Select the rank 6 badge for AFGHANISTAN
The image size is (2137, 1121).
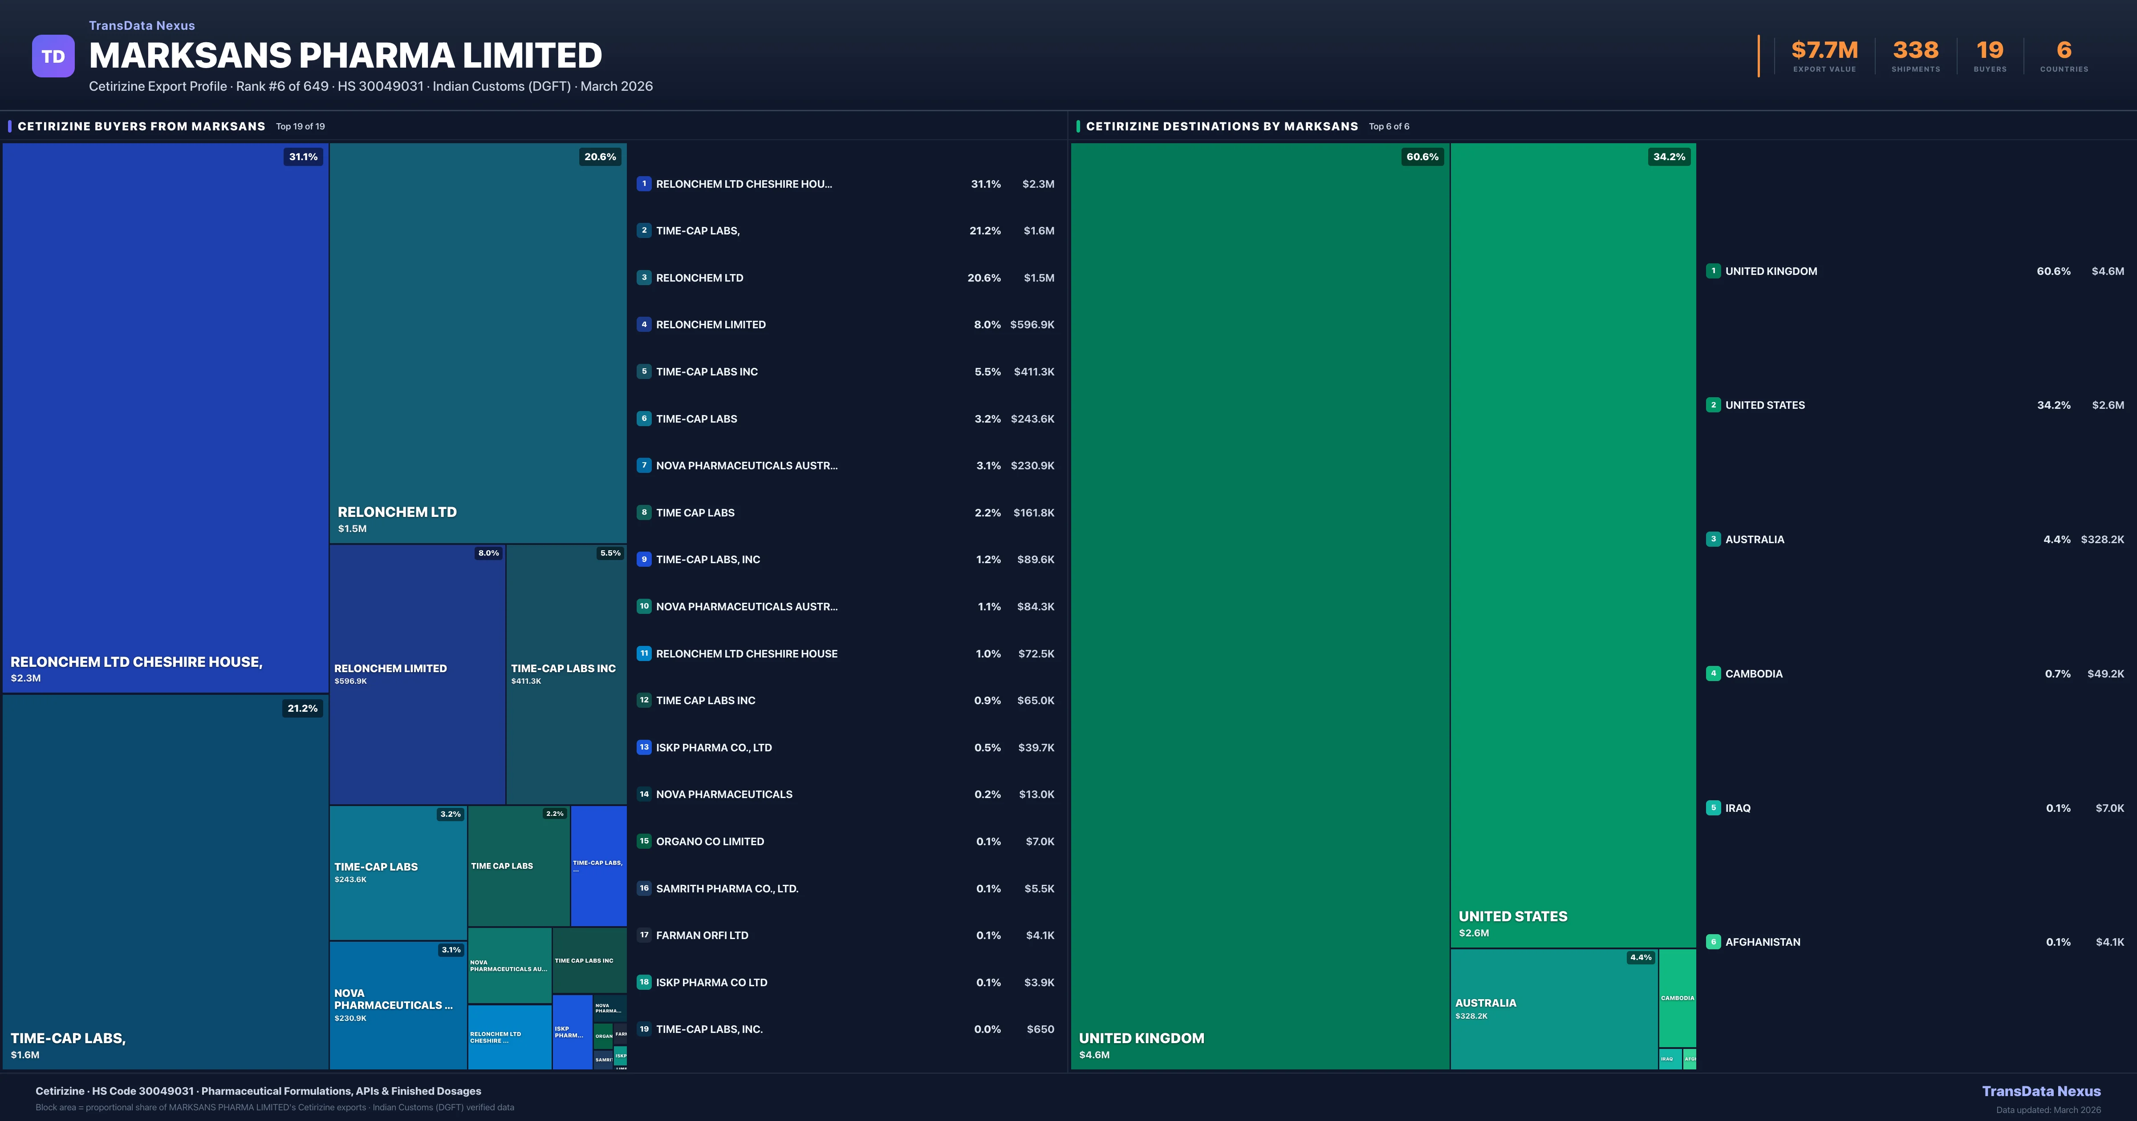pos(1714,941)
